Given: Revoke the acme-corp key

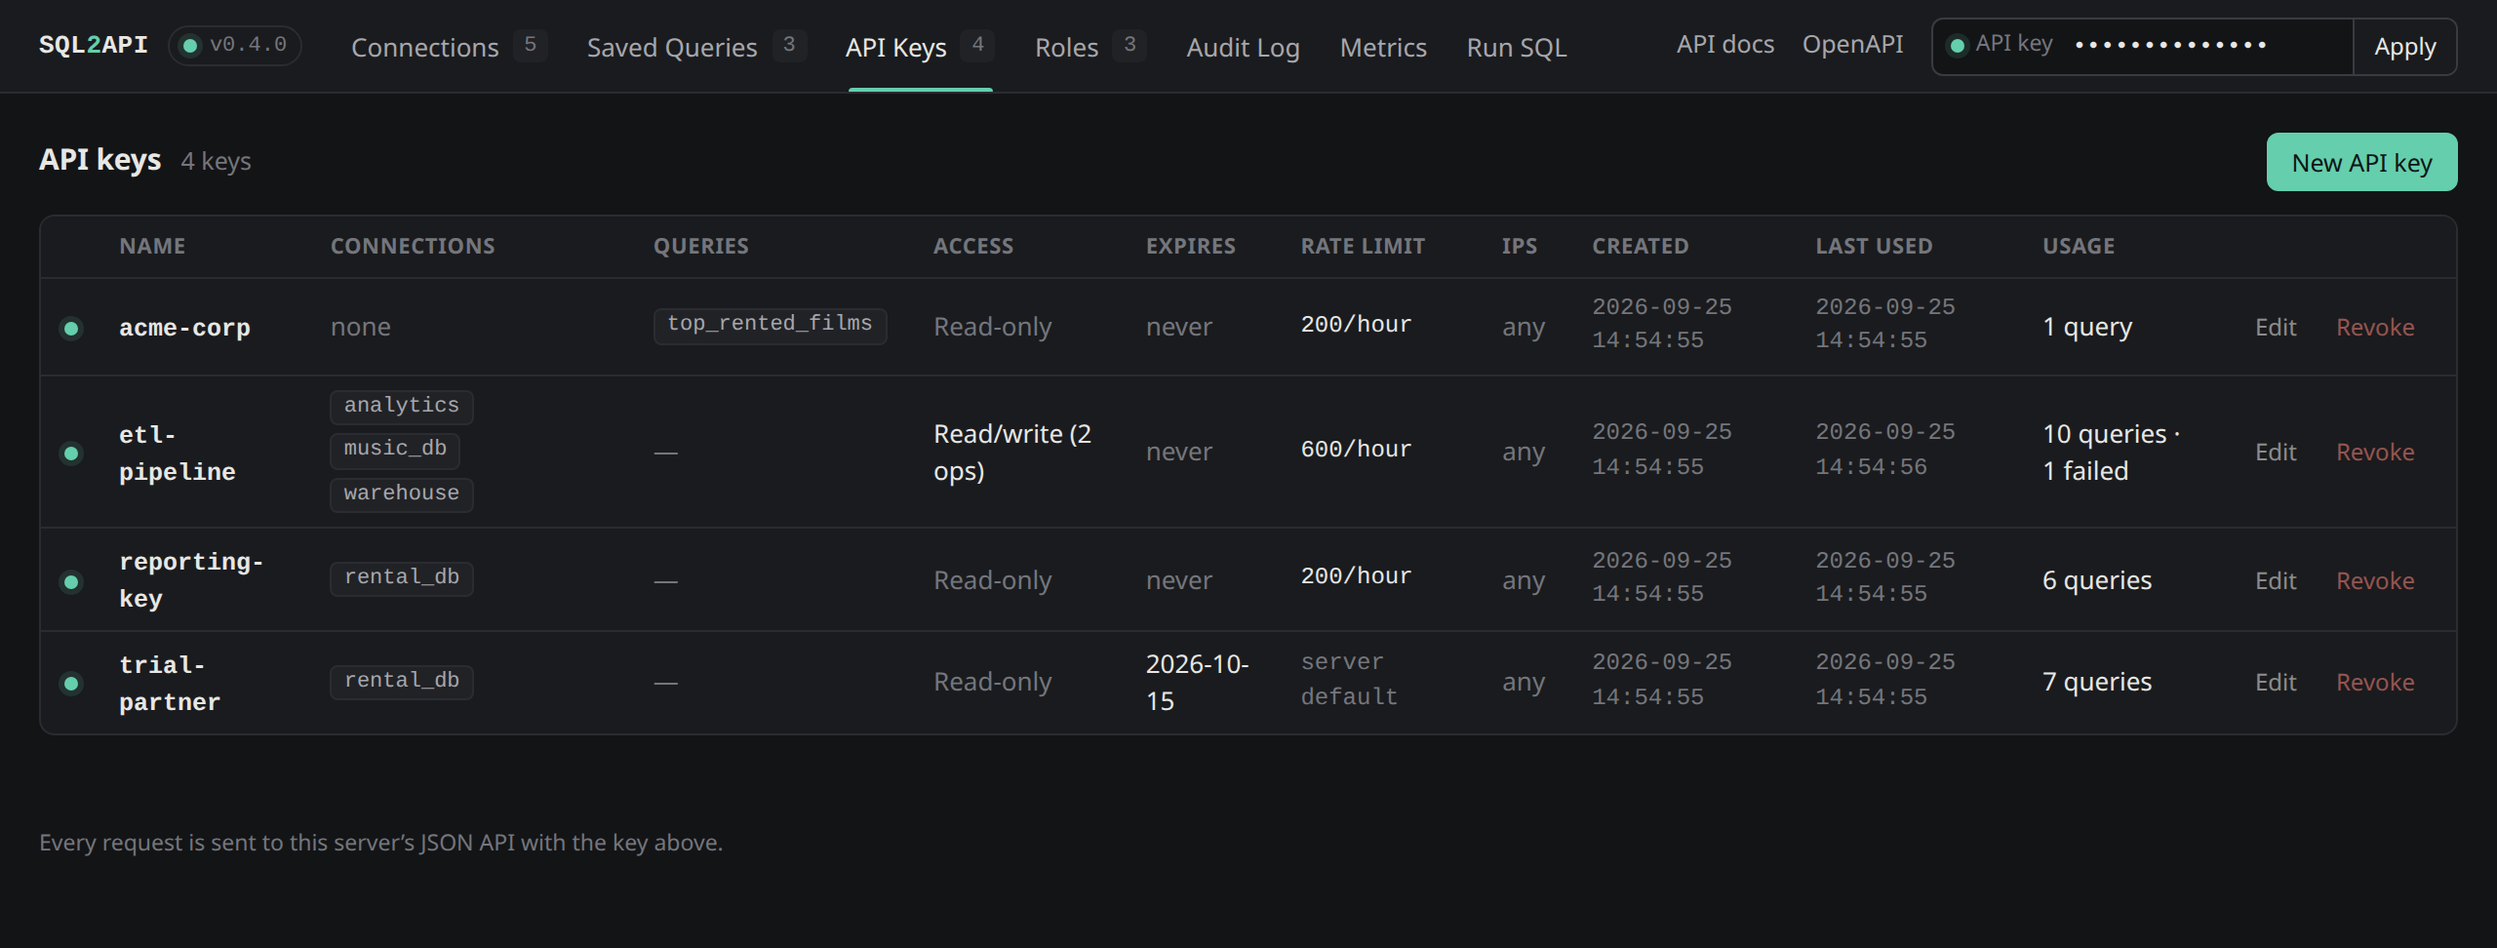Looking at the screenshot, I should click(x=2375, y=328).
